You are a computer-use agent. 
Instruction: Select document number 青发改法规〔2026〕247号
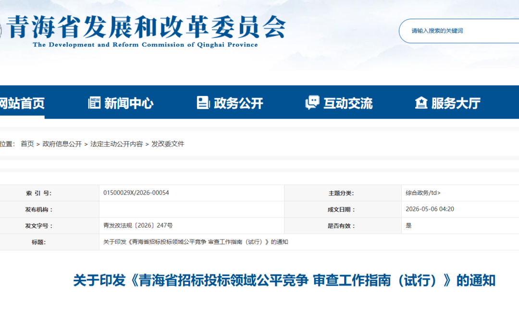click(x=138, y=226)
